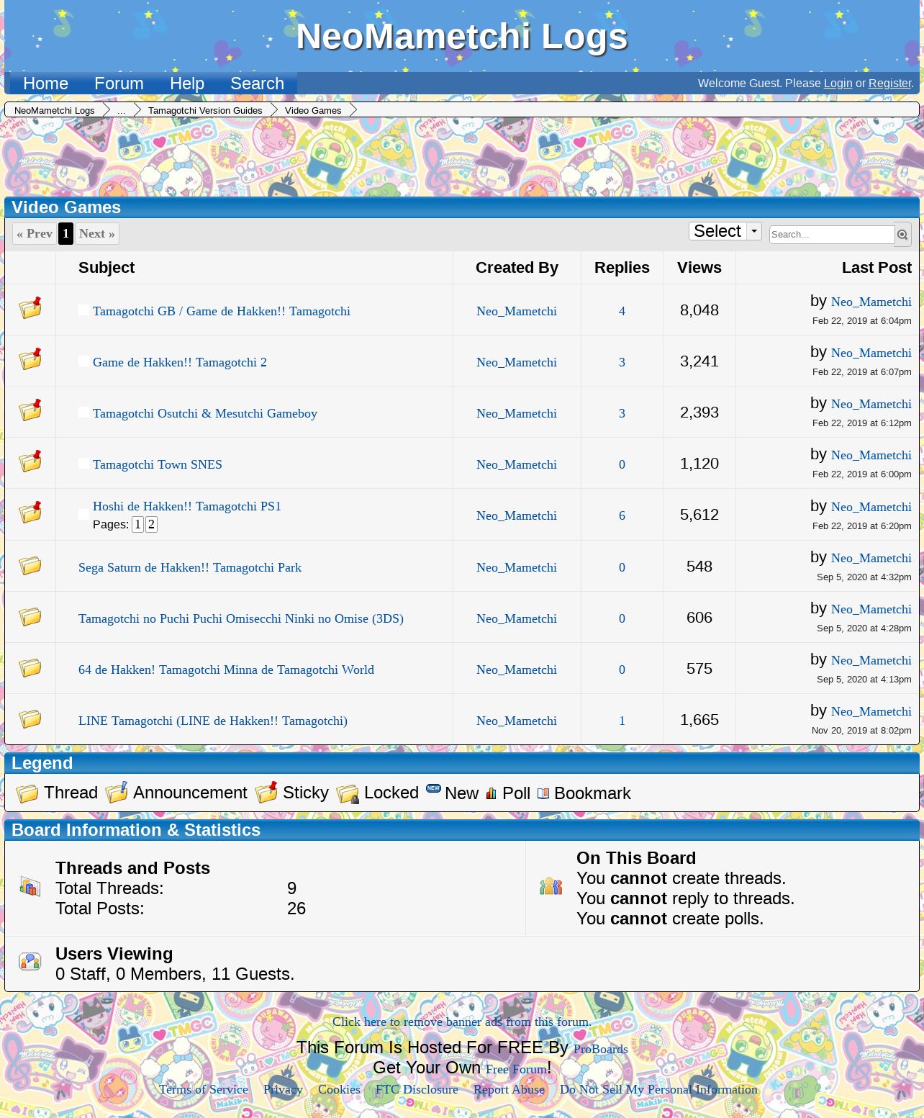Click sticky icon beside Tamagotchi Osutchi & Mesutchi Gameboy

[30, 410]
